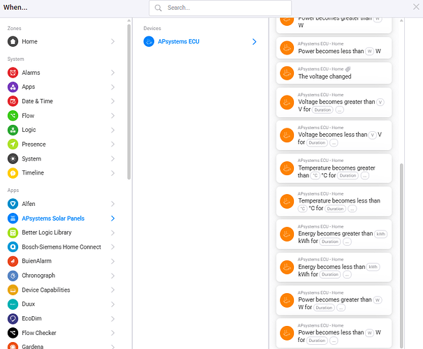Click the Alfen label

tap(29, 204)
